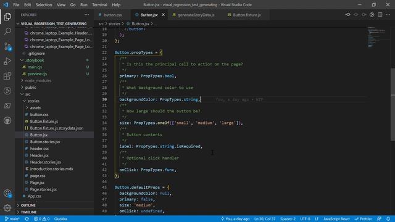
Task: Click the split editor right icon
Action: 380,15
